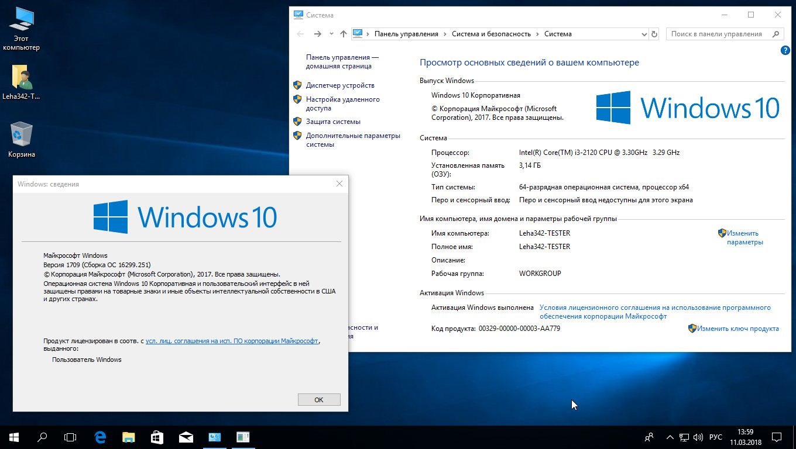Viewport: 796px width, 449px height.
Task: Switch to the winver taskbar button
Action: 243,437
